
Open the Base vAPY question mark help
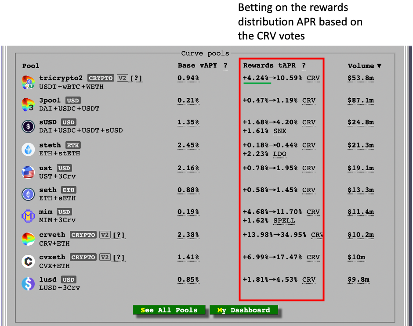coord(225,65)
